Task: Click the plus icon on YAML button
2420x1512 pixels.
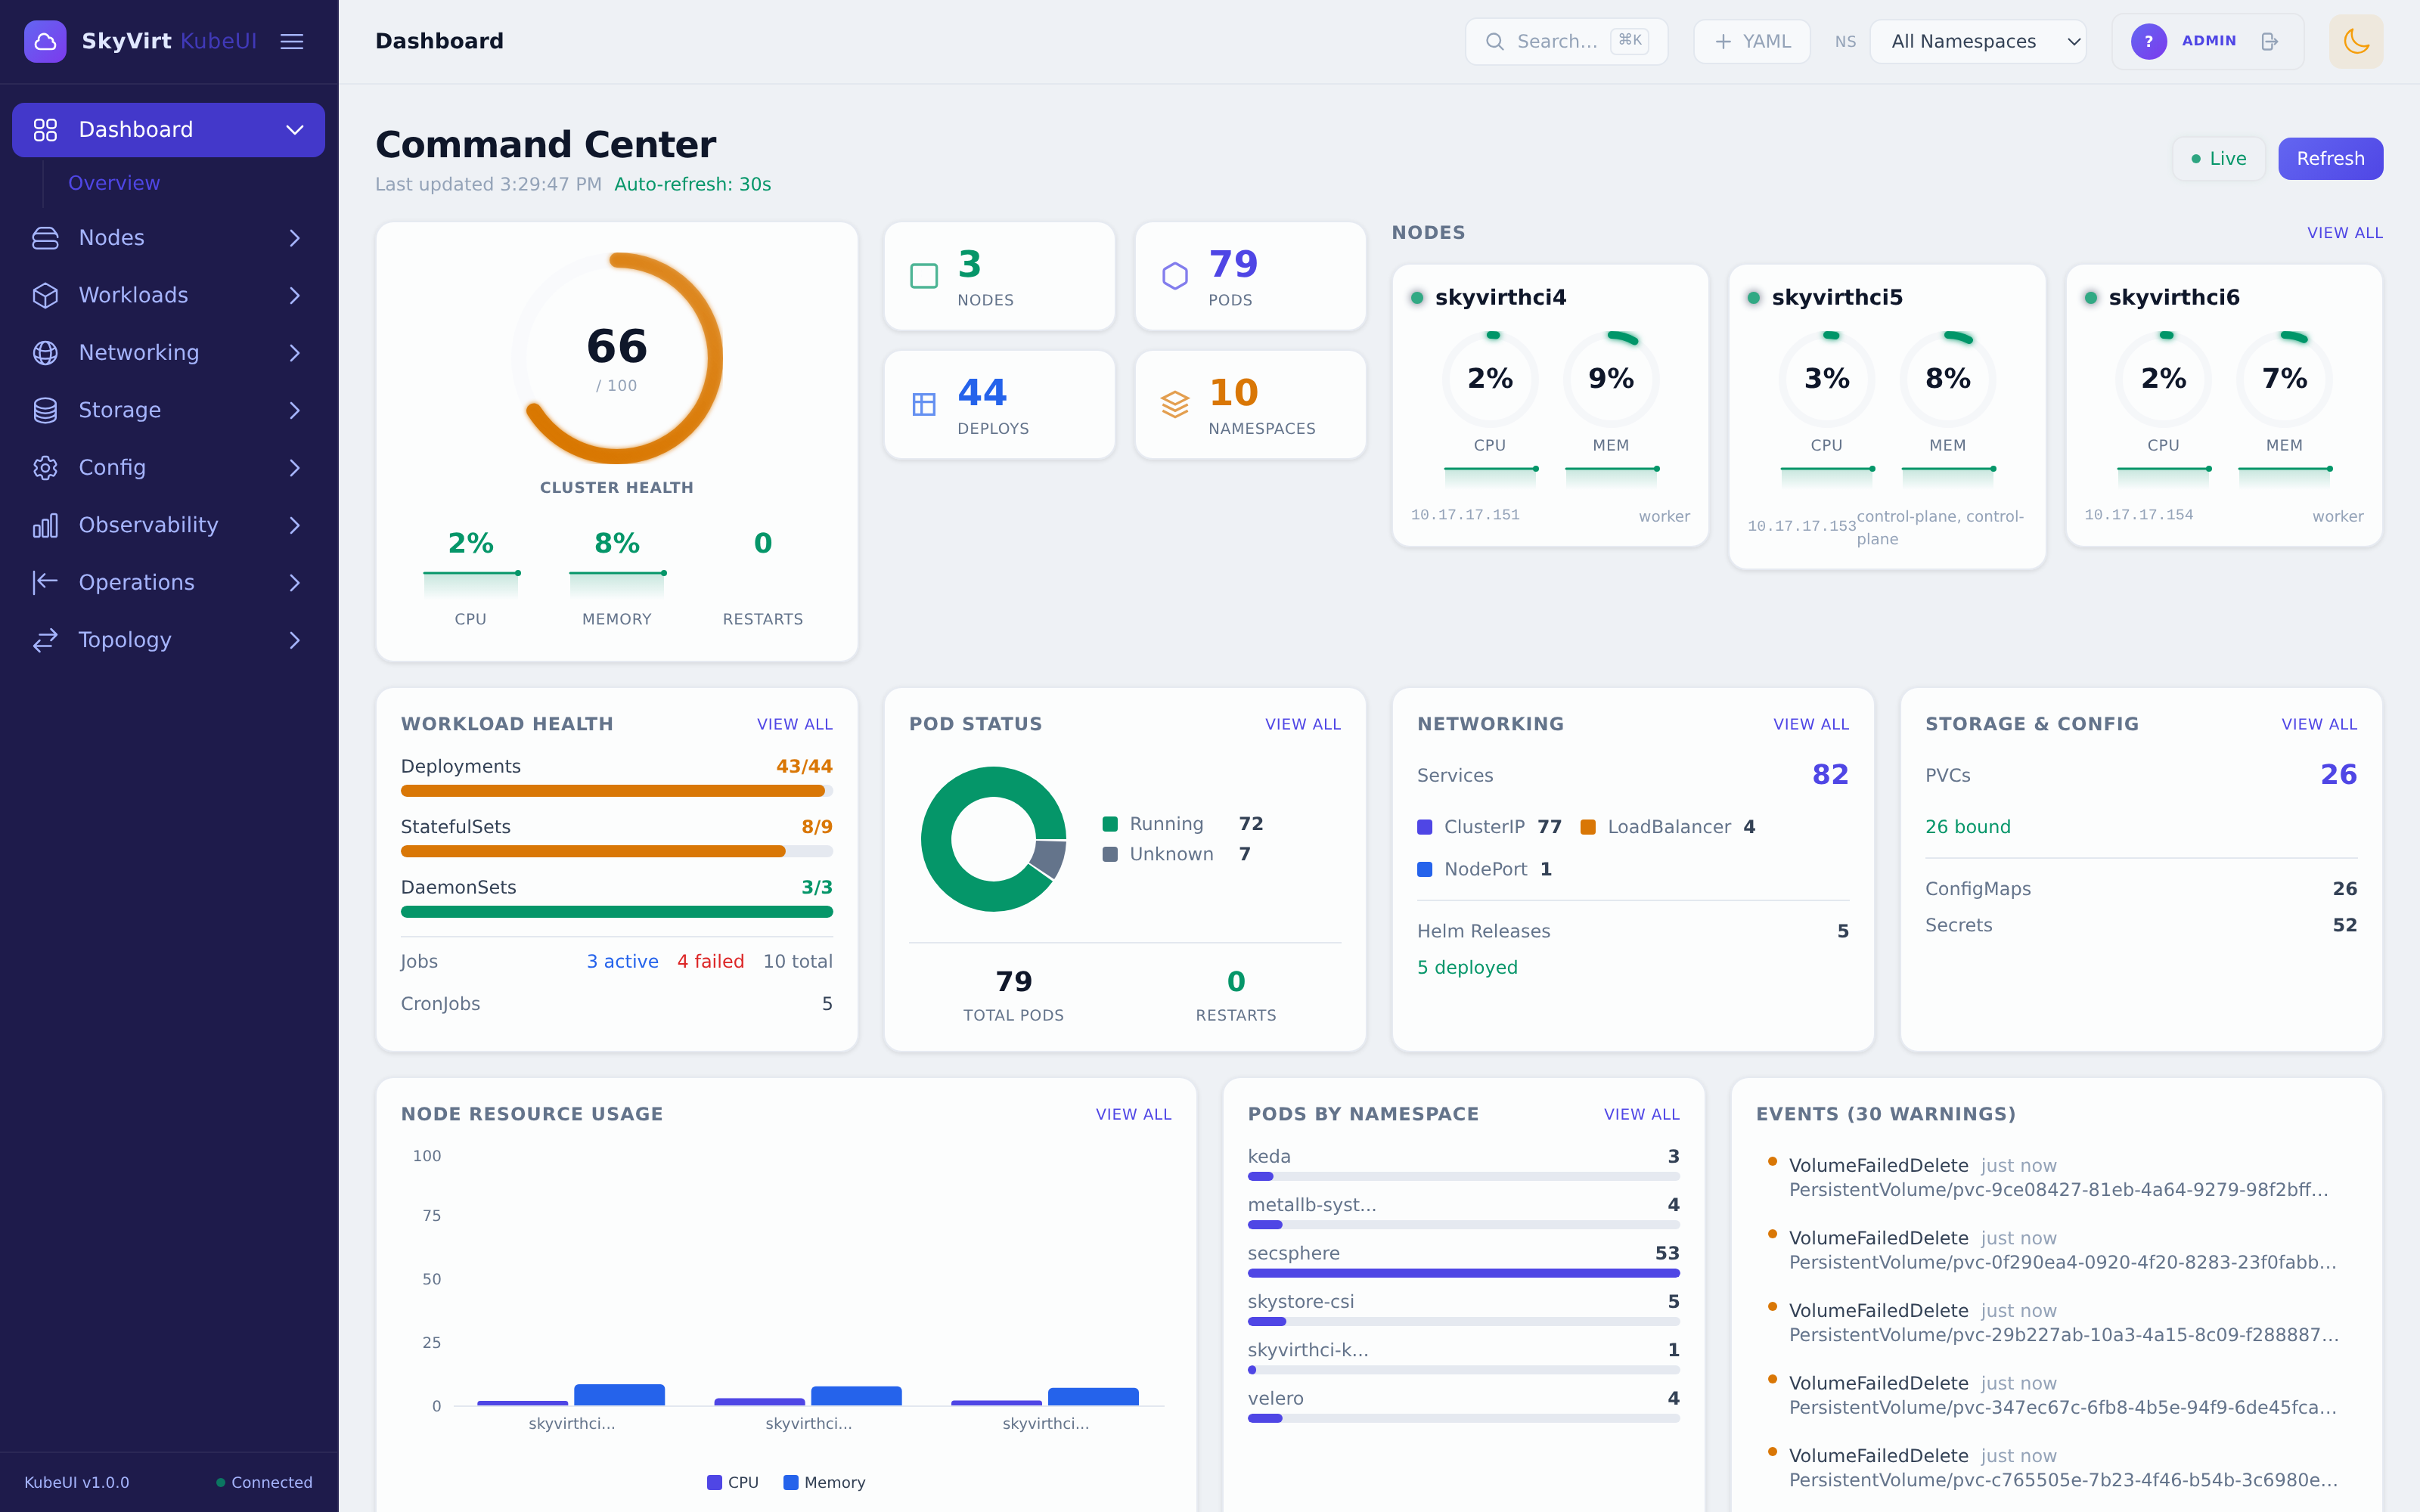Action: tap(1723, 41)
